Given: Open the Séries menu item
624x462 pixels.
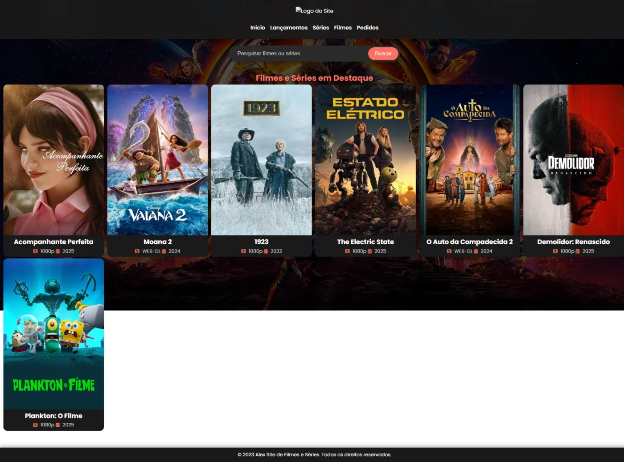Looking at the screenshot, I should pos(321,28).
